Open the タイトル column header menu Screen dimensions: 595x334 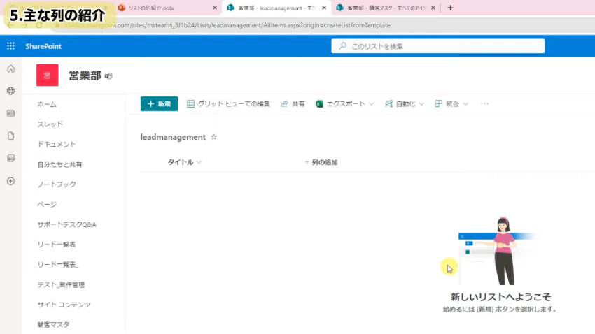(x=185, y=162)
